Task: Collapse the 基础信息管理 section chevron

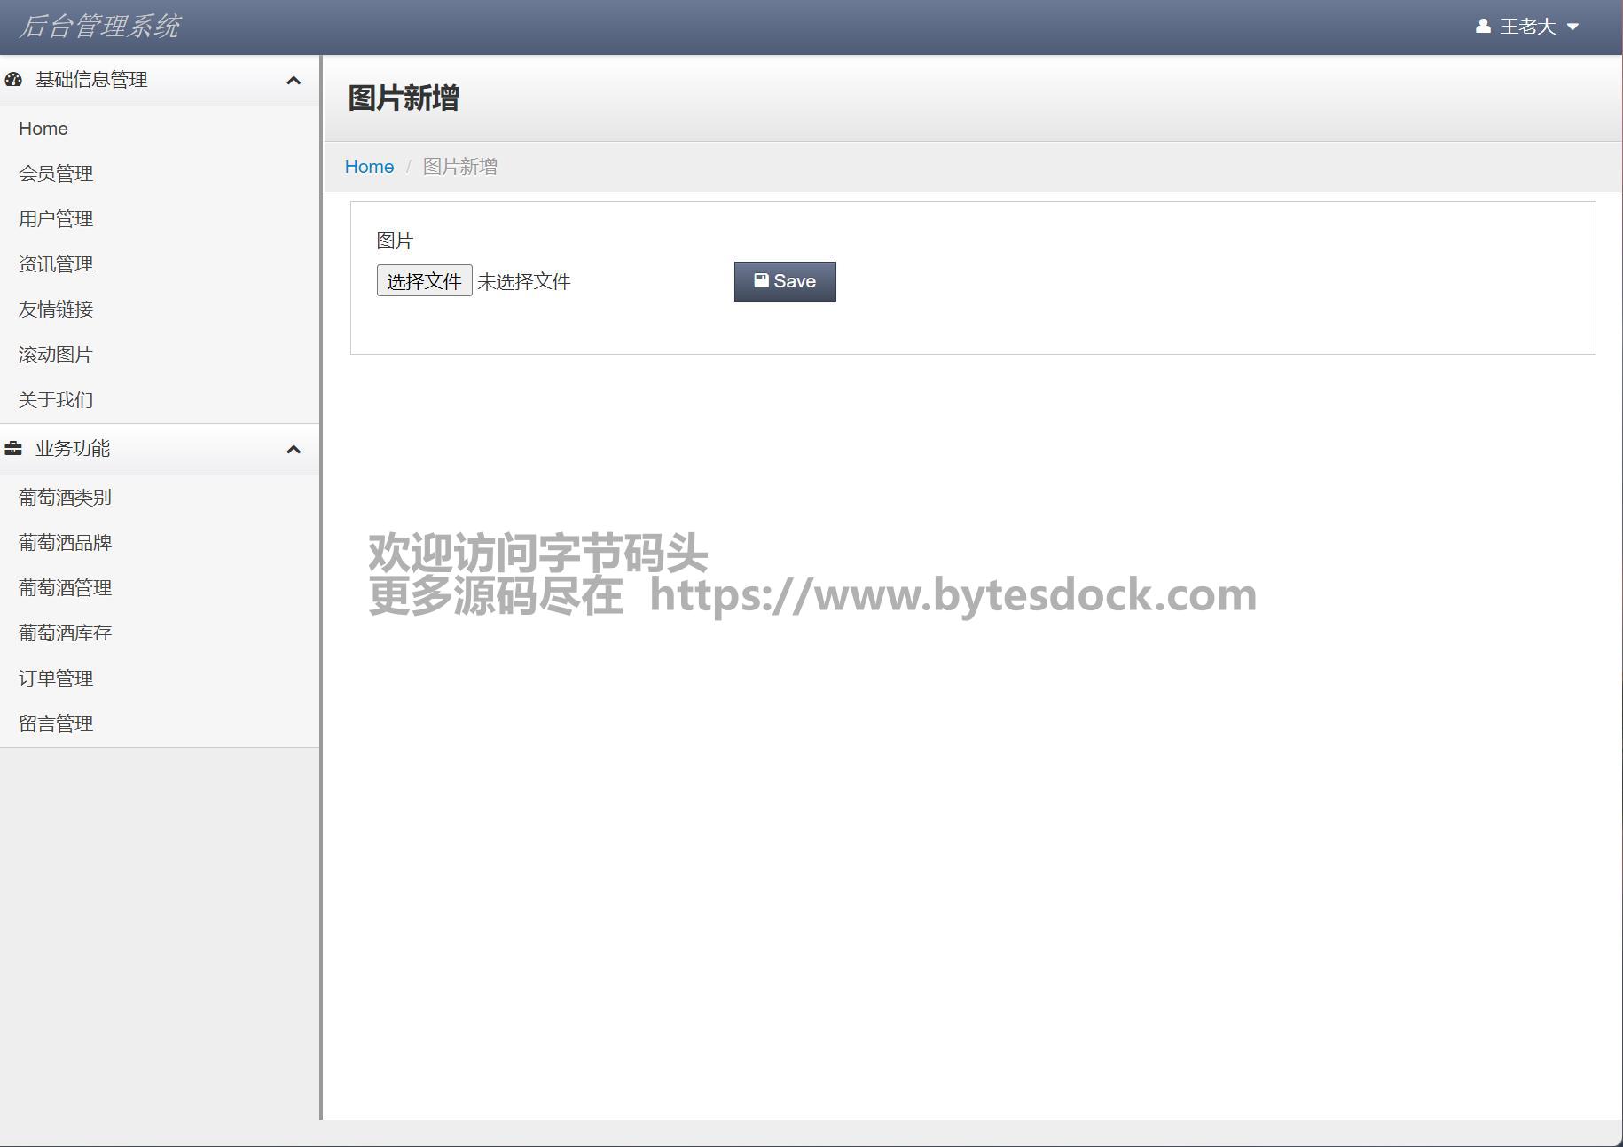Action: point(294,81)
